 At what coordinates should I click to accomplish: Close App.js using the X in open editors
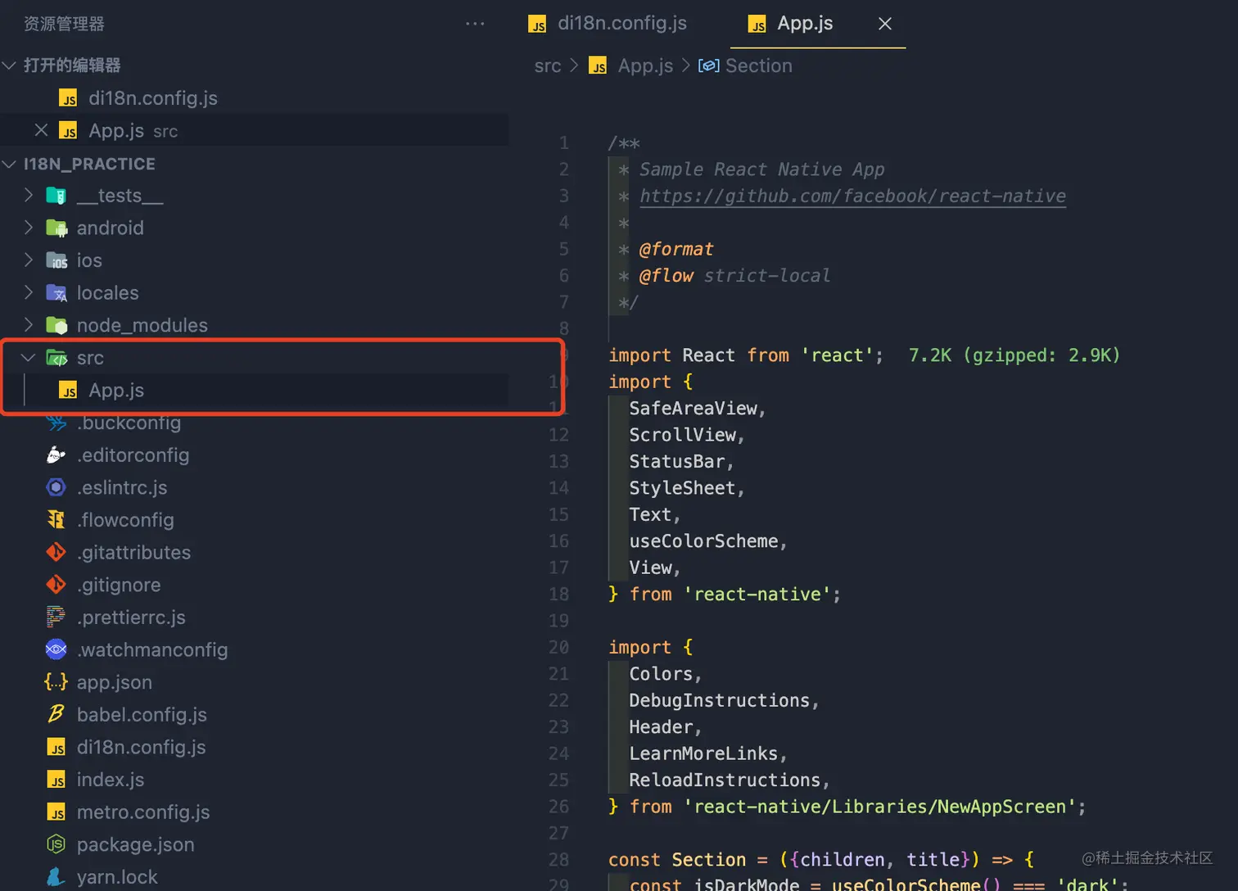pyautogui.click(x=41, y=130)
